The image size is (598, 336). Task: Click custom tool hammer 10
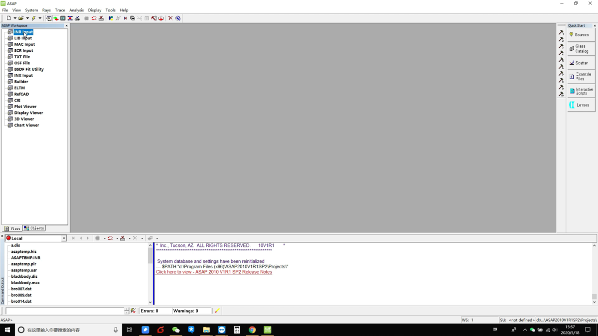click(561, 94)
